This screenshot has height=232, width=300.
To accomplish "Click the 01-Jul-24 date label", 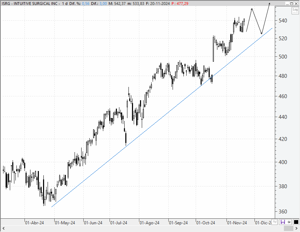I will (119, 223).
